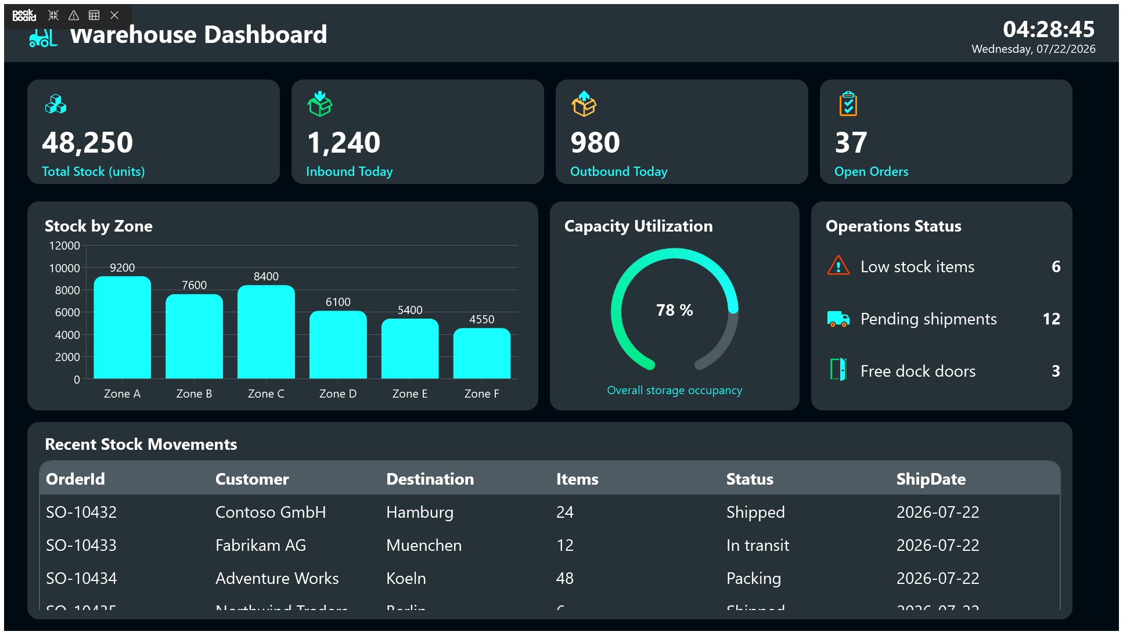This screenshot has height=635, width=1123.
Task: Click the Total Stock (units) label
Action: point(93,172)
